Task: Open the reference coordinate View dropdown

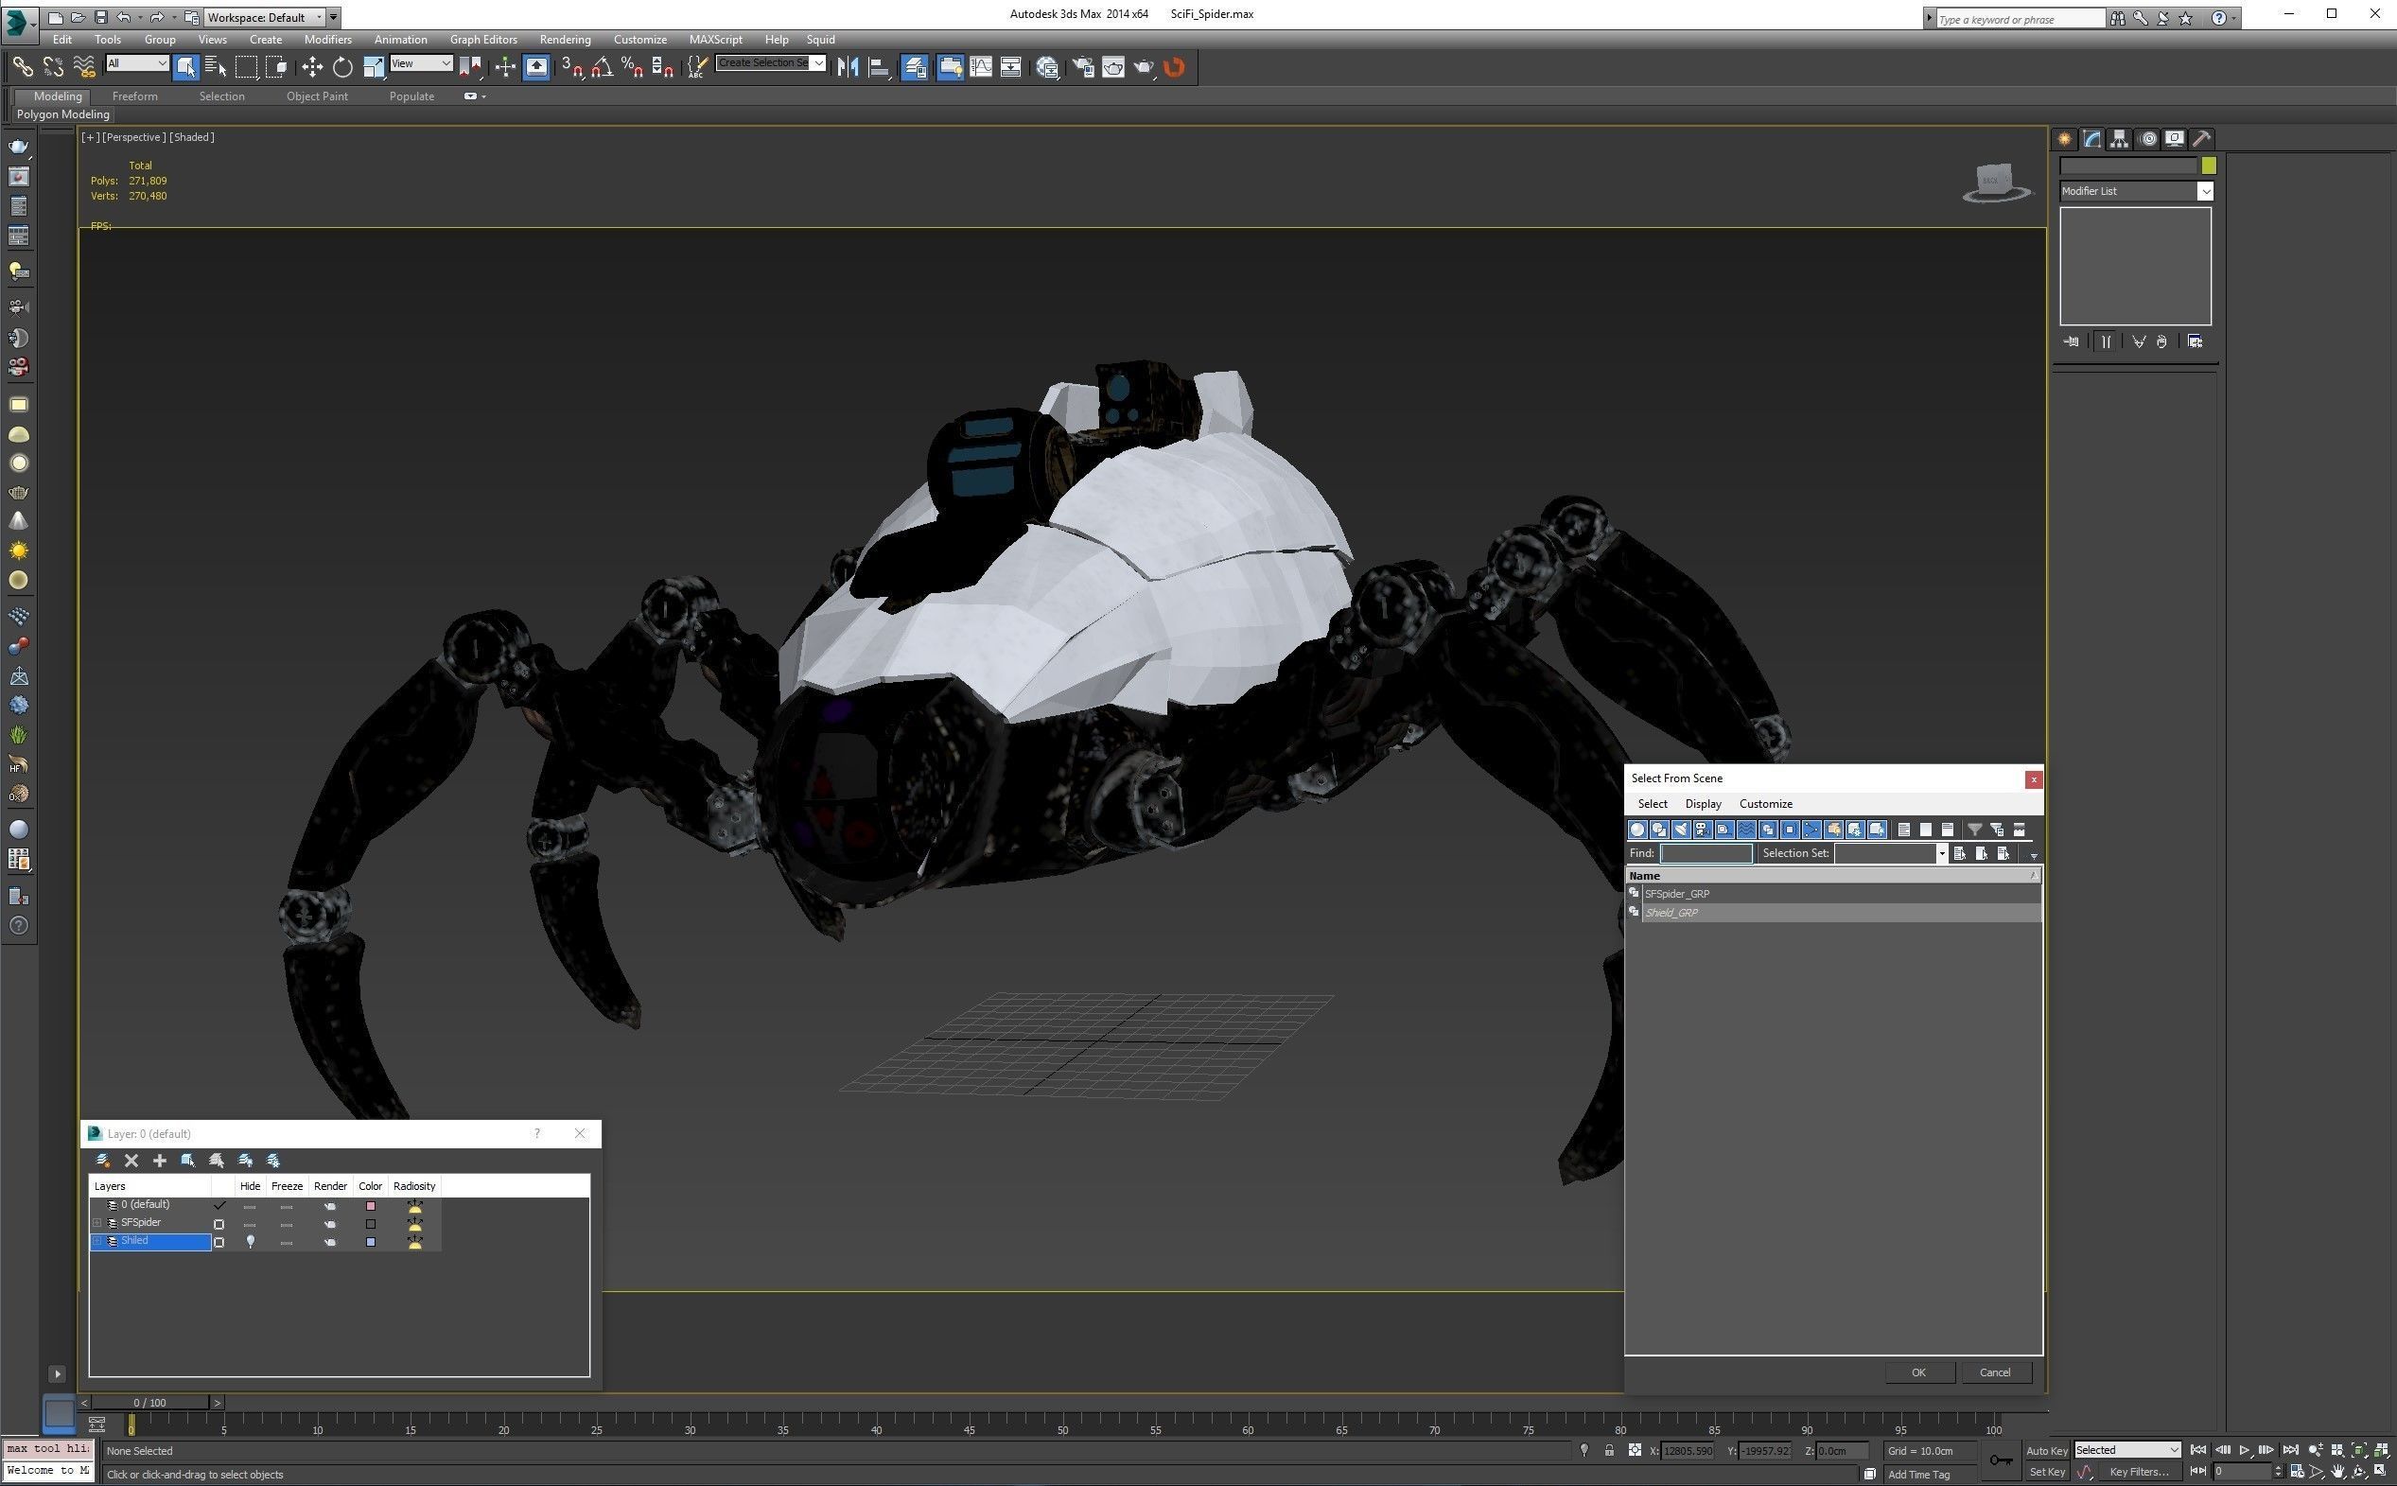Action: click(x=421, y=62)
